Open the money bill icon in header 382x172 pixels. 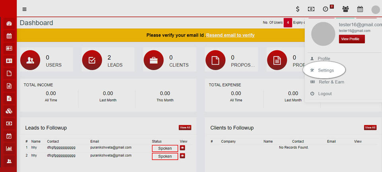pos(311,9)
